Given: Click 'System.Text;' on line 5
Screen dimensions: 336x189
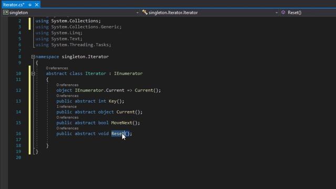Looking at the screenshot, I should point(67,39).
